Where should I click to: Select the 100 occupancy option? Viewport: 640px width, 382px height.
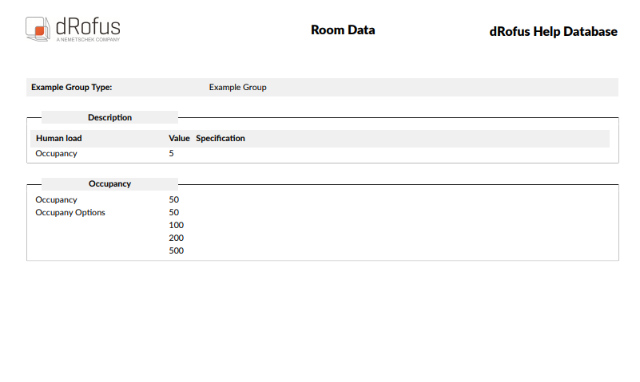point(177,225)
